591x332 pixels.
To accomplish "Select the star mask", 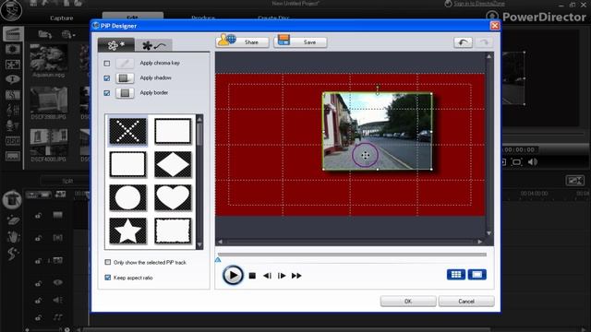I will click(127, 231).
